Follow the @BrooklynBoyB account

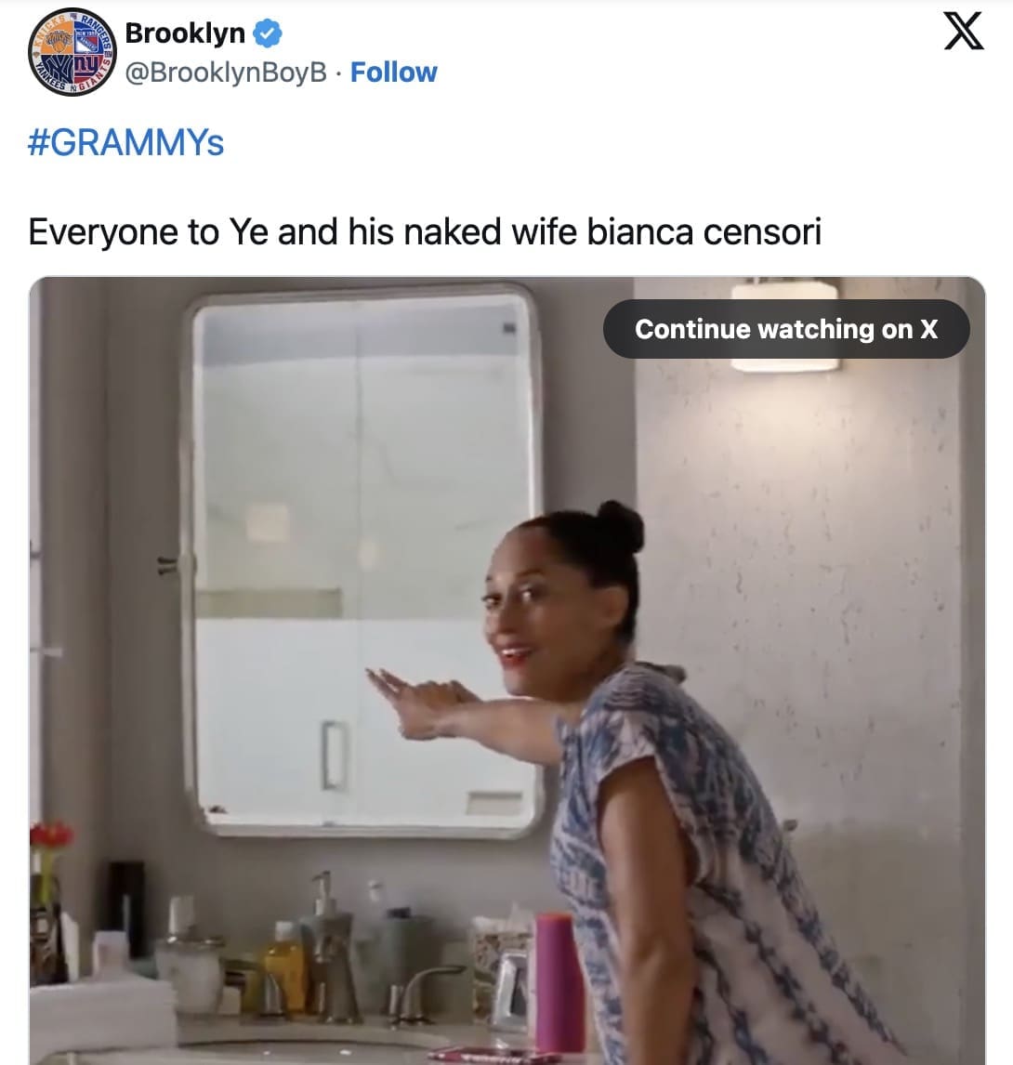[393, 72]
